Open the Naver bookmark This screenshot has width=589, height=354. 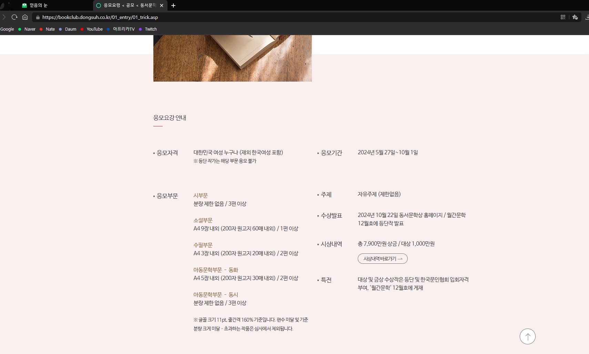coord(27,29)
